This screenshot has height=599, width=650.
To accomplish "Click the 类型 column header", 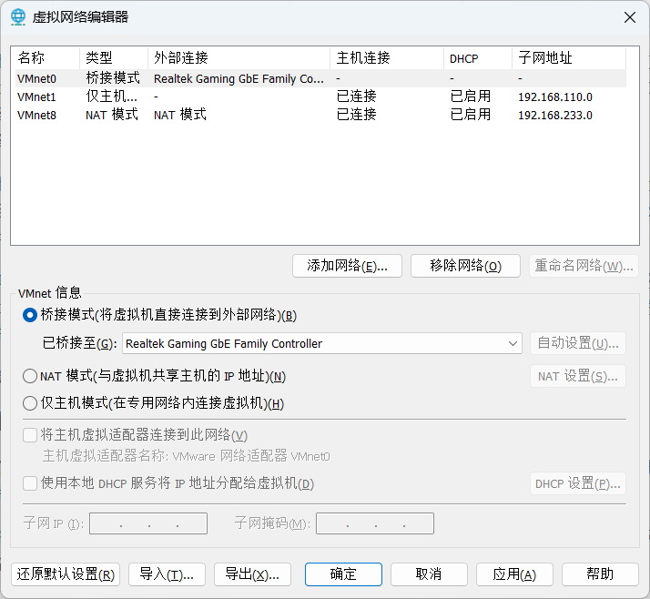I will click(x=114, y=58).
